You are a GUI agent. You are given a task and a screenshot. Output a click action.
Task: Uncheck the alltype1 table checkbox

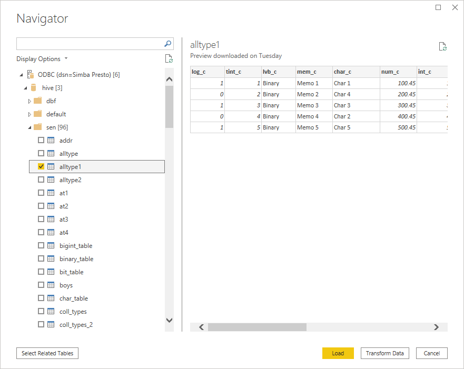pos(41,166)
